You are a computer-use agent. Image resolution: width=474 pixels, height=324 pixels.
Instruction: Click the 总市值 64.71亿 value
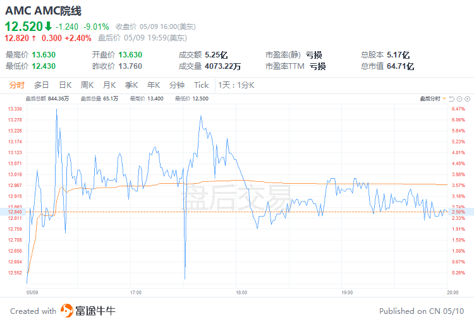click(400, 66)
